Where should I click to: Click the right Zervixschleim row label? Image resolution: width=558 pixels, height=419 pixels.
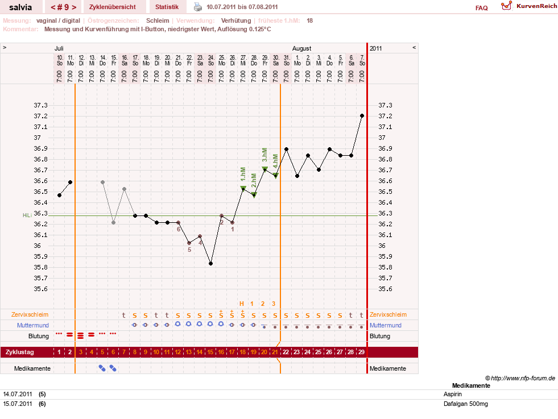(x=388, y=314)
